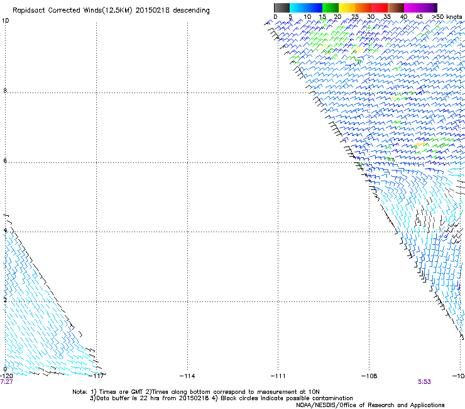Image resolution: width=465 pixels, height=409 pixels.
Task: Click the magenta 40-45 knots color swatch
Action: (412, 8)
